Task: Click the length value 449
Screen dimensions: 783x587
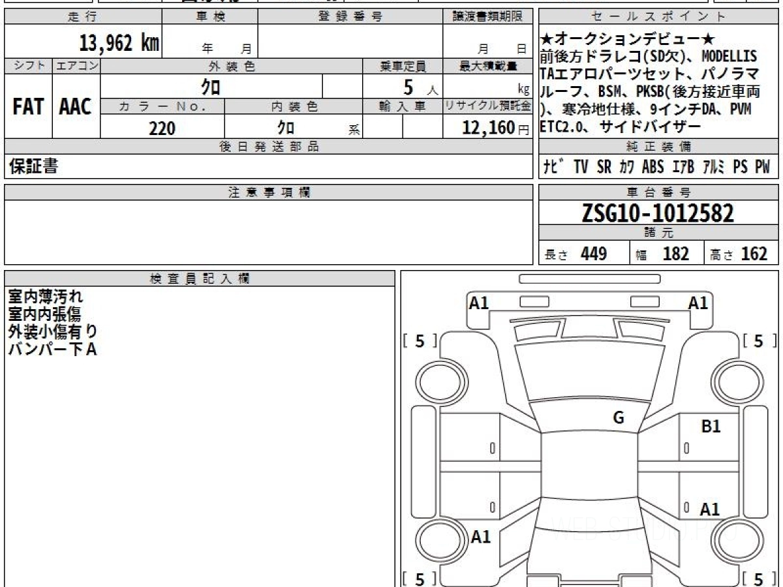Action: (x=594, y=254)
